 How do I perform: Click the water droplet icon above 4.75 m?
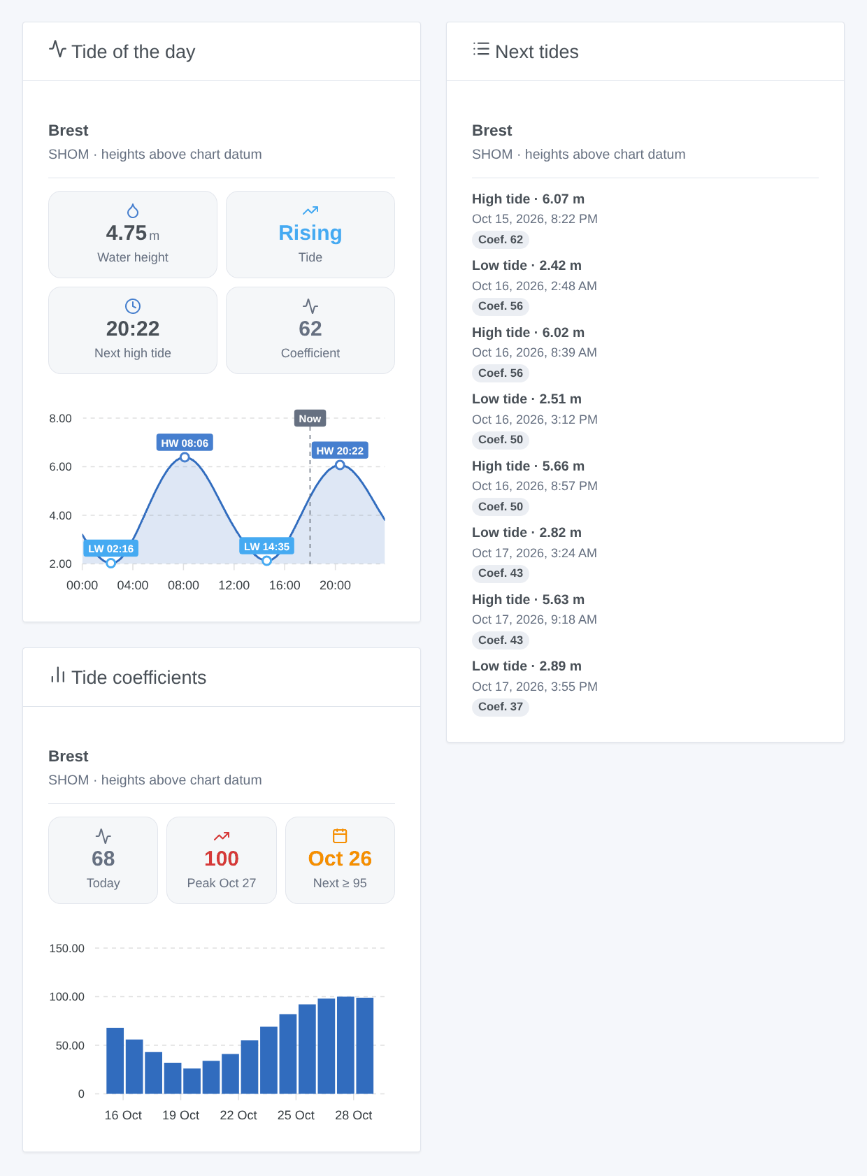(133, 210)
